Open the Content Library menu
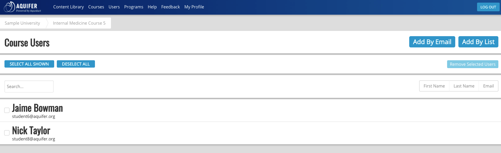This screenshot has height=153, width=501. (x=68, y=7)
